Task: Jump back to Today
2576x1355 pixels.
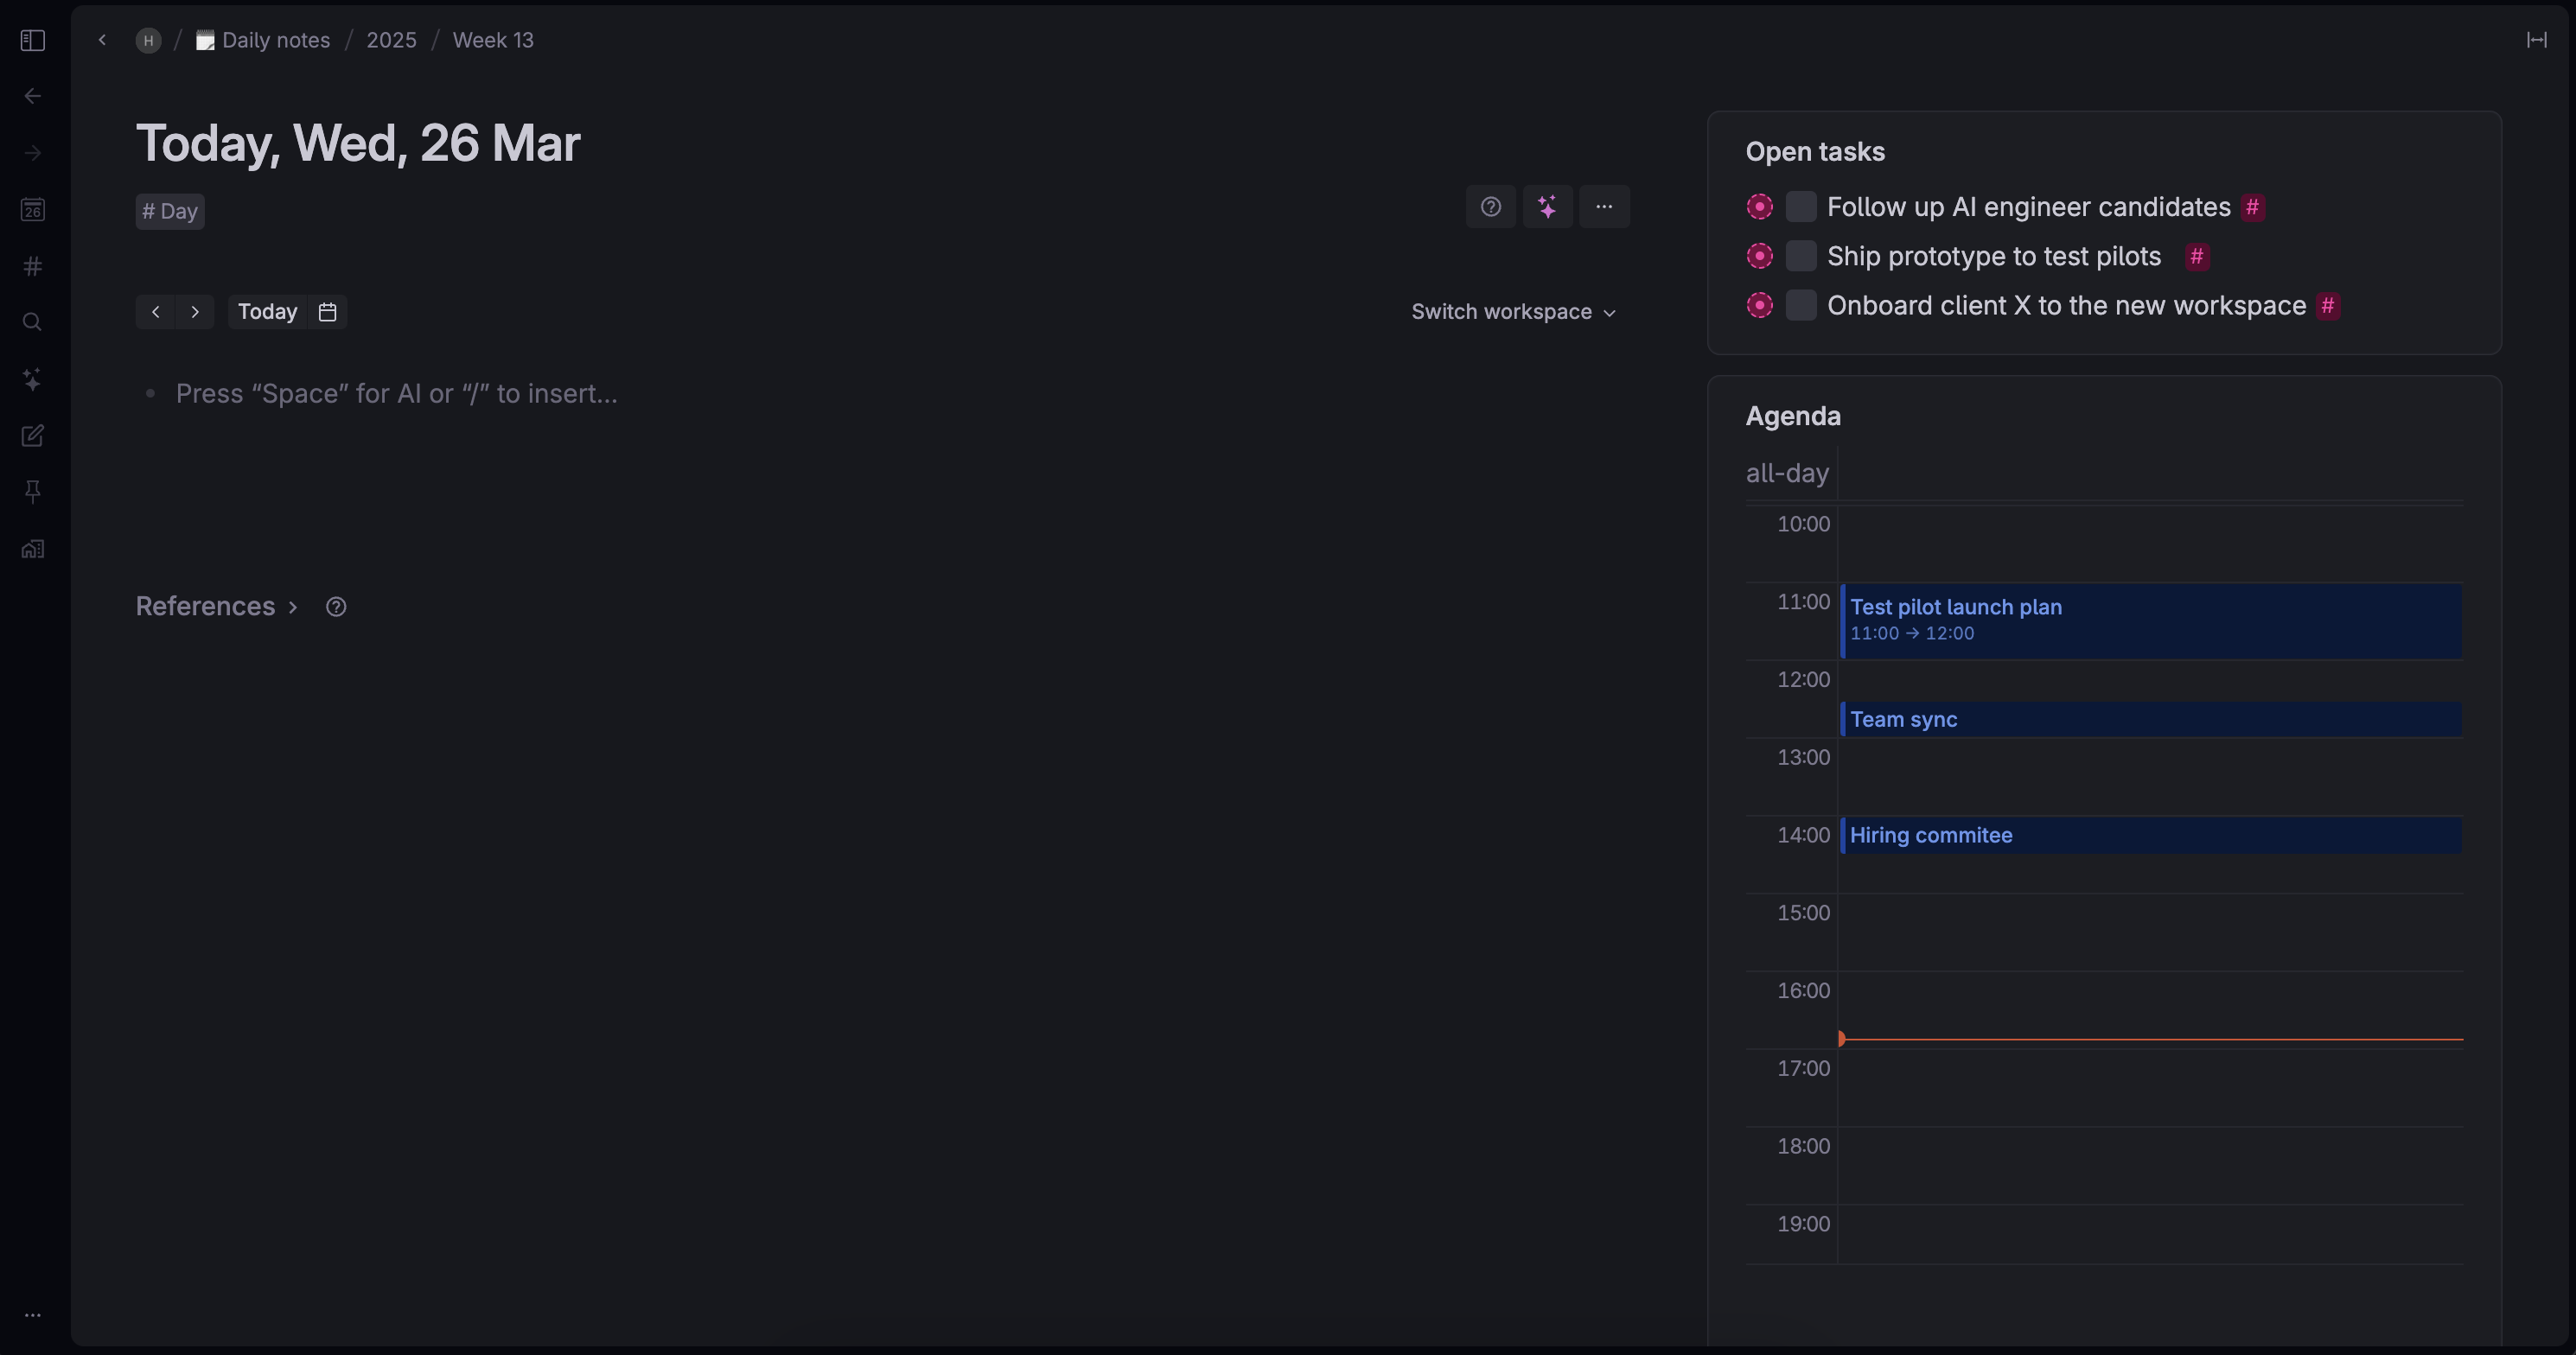Action: click(x=266, y=311)
